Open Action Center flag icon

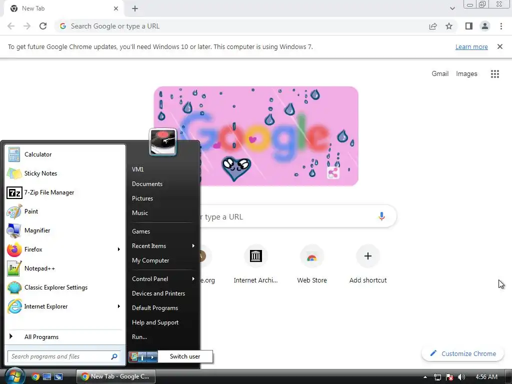pyautogui.click(x=449, y=377)
